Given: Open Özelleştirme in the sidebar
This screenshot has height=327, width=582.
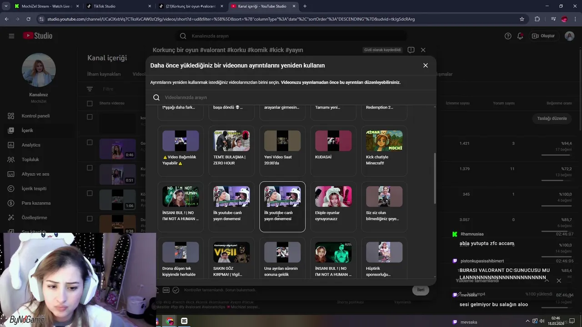Looking at the screenshot, I should point(38,218).
